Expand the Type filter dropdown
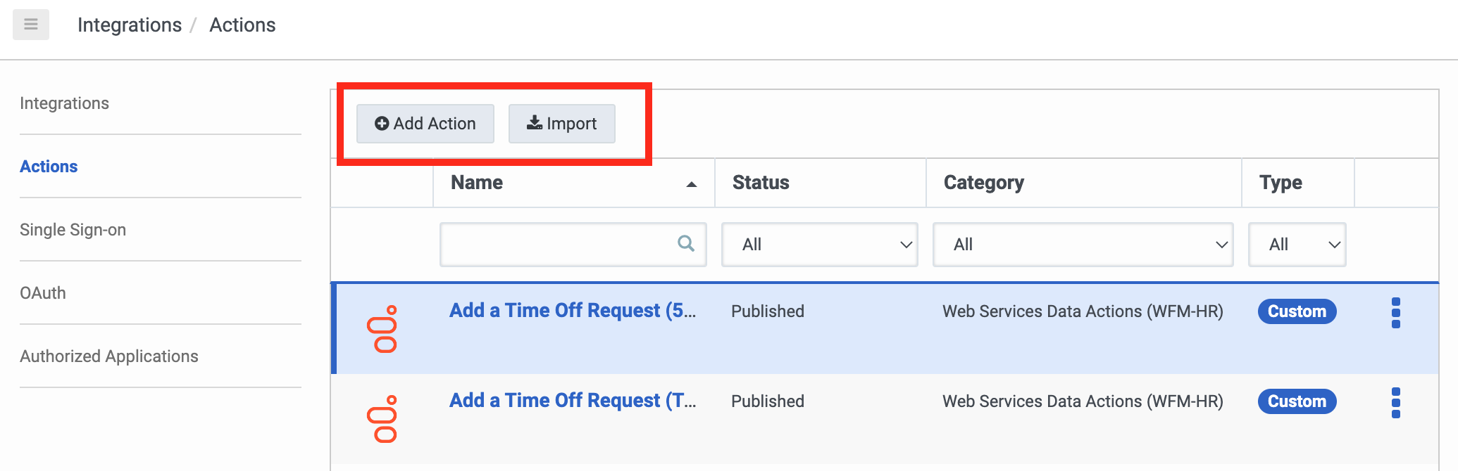The height and width of the screenshot is (471, 1458). coord(1296,245)
